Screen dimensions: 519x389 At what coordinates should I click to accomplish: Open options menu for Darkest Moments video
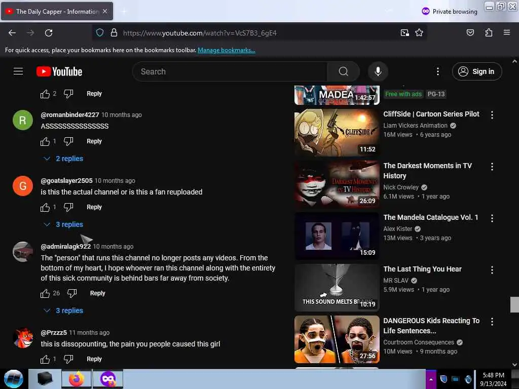click(492, 166)
